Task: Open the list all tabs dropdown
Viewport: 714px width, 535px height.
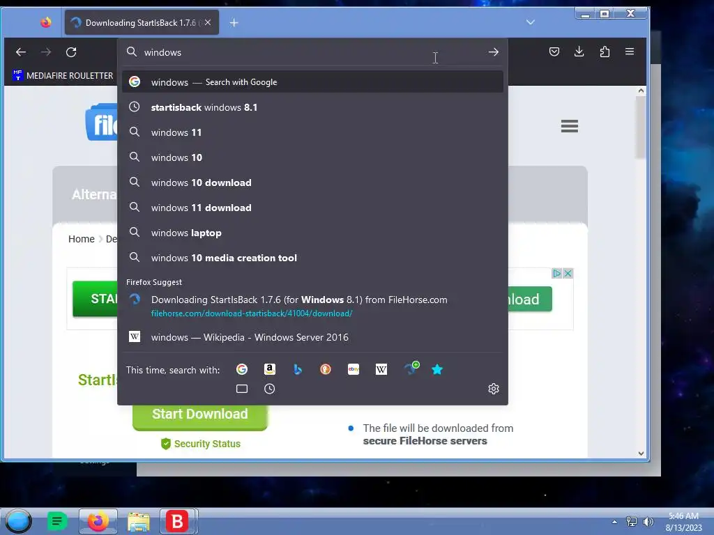Action: coord(531,22)
